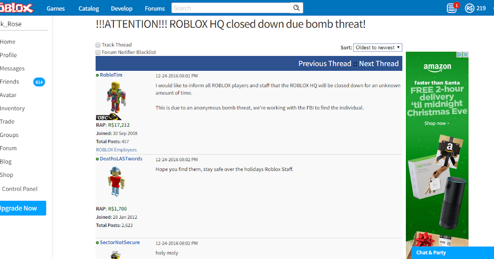Open the notifications feed icon

pos(452,8)
